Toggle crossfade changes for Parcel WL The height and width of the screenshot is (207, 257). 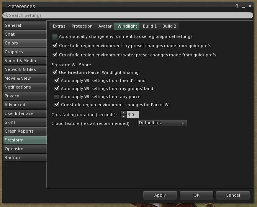pyautogui.click(x=57, y=105)
